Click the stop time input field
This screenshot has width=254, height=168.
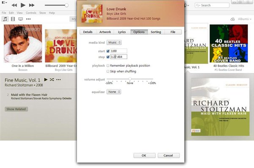(x=119, y=57)
